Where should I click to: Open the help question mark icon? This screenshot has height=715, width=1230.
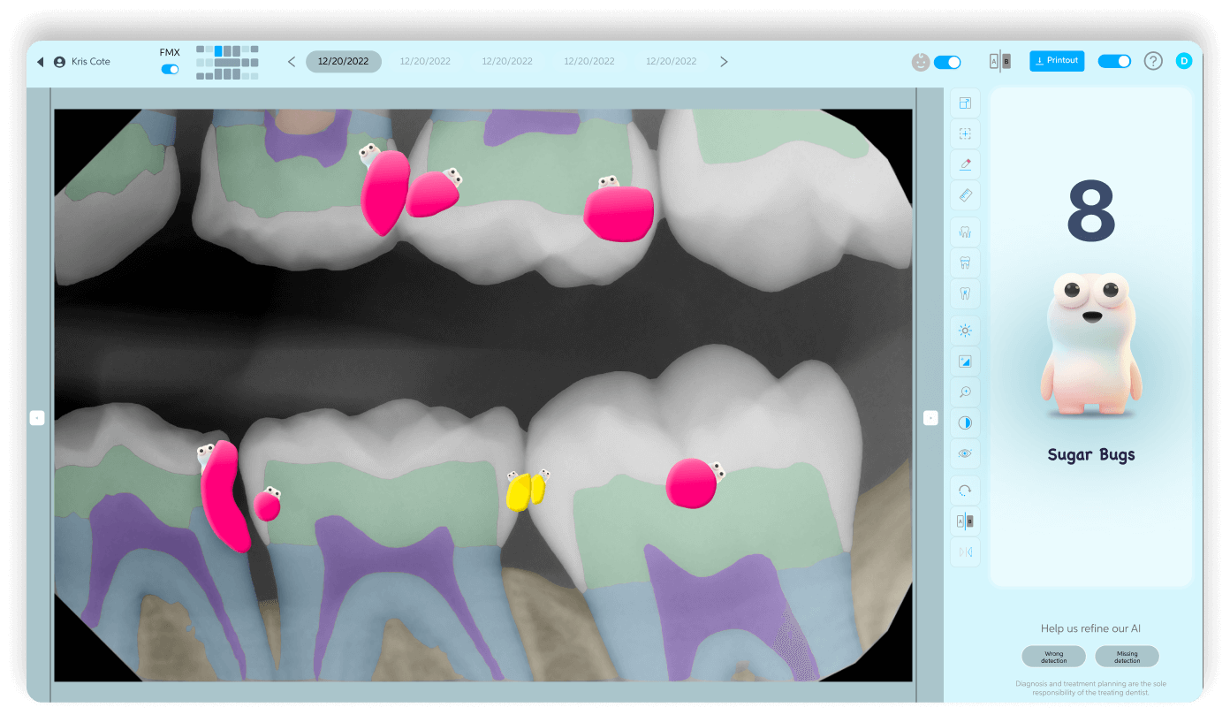point(1153,61)
